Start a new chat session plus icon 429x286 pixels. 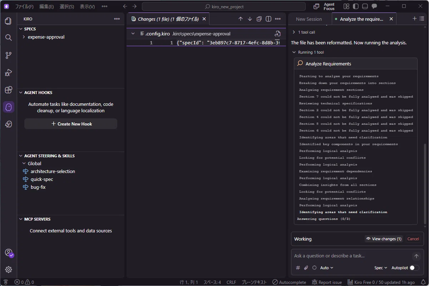pos(415,19)
